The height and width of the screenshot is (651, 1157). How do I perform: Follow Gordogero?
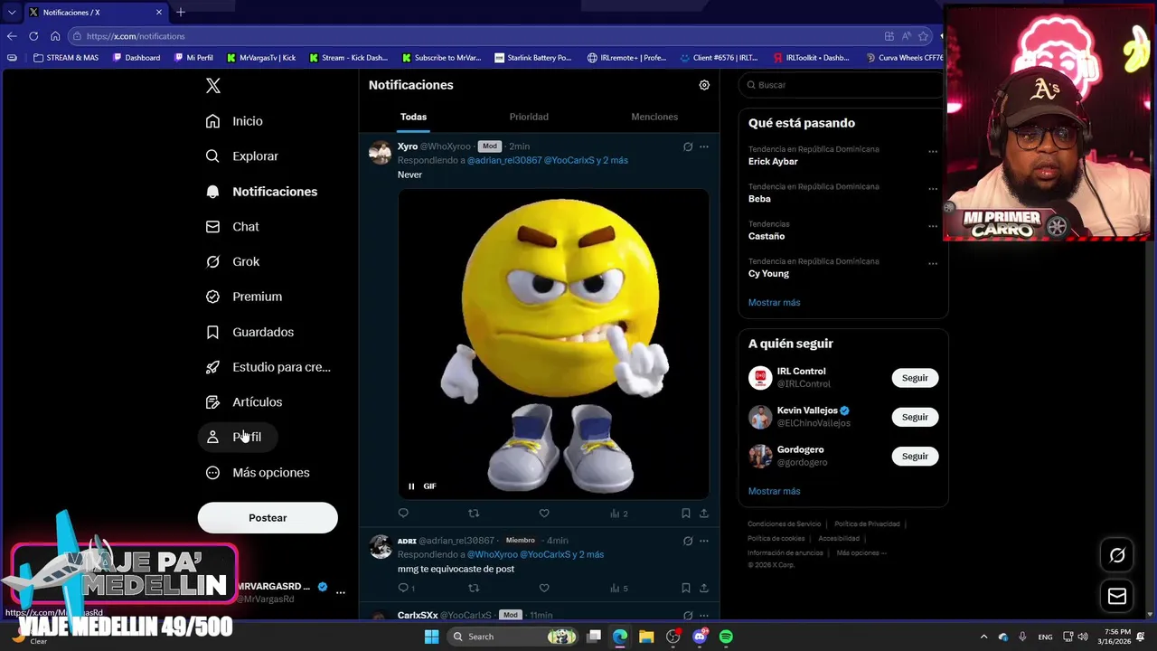(915, 457)
